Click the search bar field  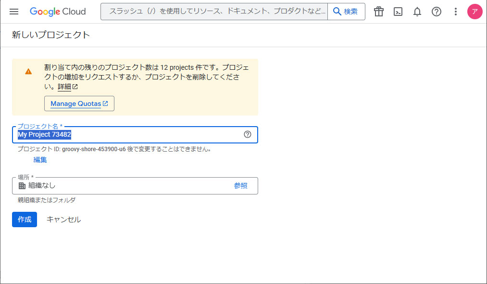(x=214, y=12)
